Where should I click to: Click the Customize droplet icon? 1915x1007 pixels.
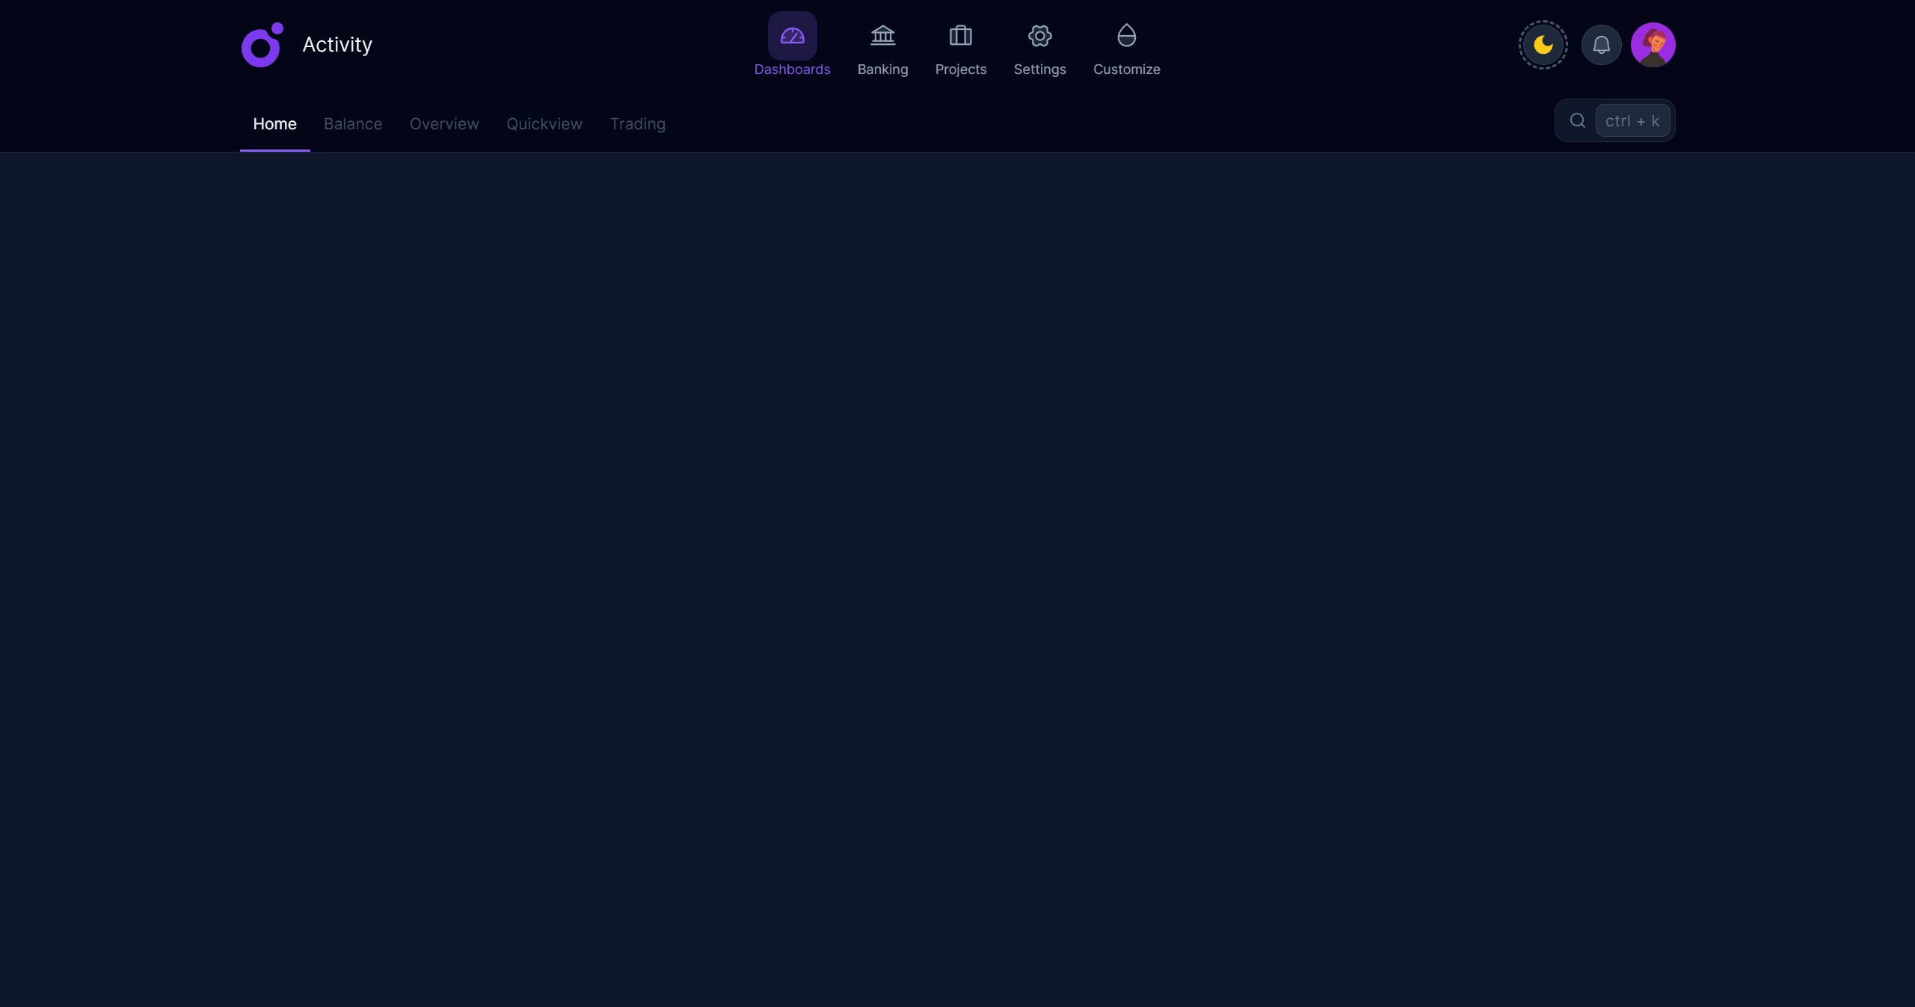coord(1126,36)
